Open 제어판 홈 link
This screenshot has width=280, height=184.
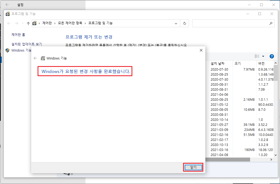pos(18,35)
